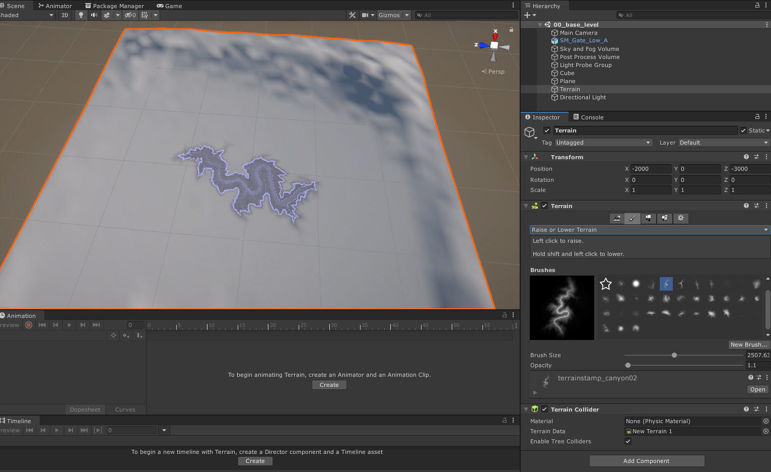771x472 pixels.
Task: Select the Paint Details terrain tool
Action: coord(665,218)
